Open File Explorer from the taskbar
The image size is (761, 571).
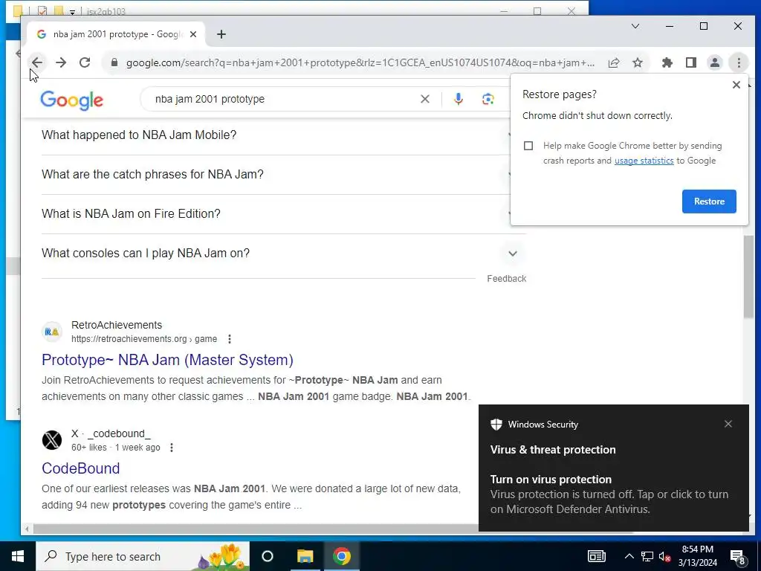click(305, 556)
